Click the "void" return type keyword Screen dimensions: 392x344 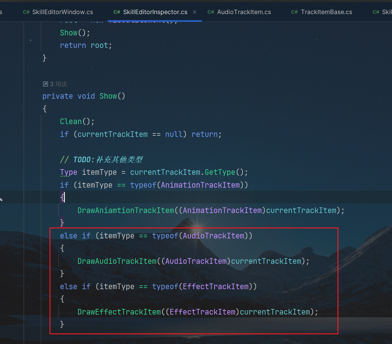click(x=86, y=96)
